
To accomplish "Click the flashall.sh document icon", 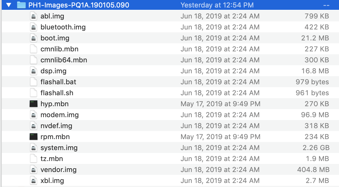I will [34, 93].
